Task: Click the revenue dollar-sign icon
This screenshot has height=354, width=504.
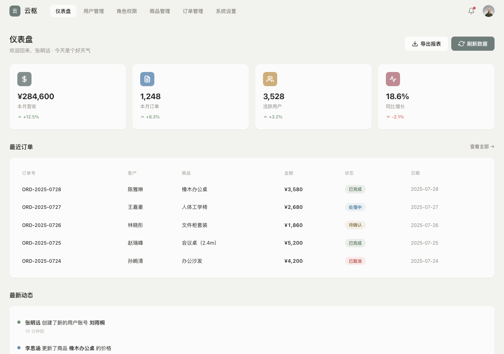Action: click(x=24, y=79)
